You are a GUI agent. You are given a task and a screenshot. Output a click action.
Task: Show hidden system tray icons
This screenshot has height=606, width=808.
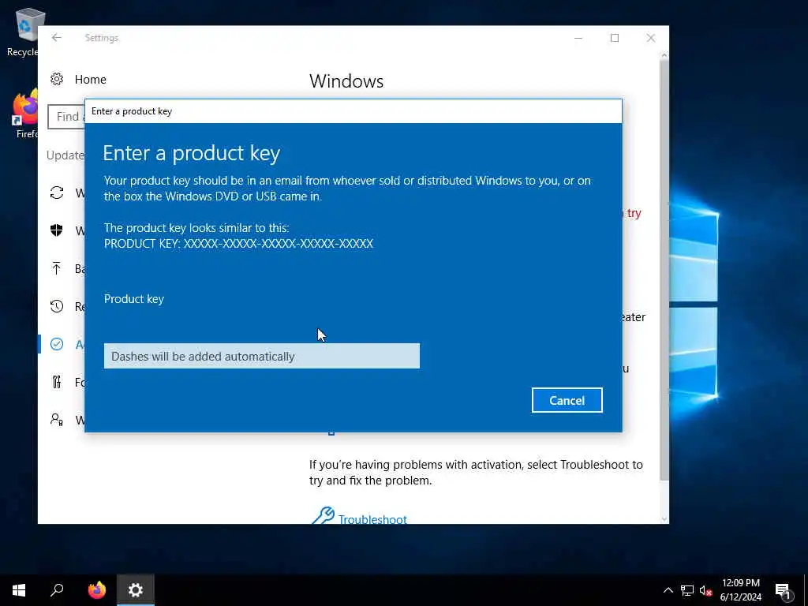[668, 590]
